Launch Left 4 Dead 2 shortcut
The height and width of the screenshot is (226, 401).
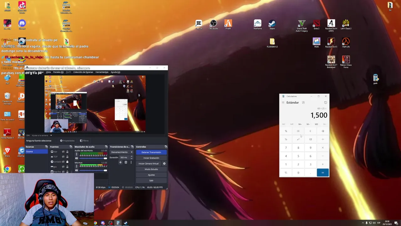[x=346, y=25]
